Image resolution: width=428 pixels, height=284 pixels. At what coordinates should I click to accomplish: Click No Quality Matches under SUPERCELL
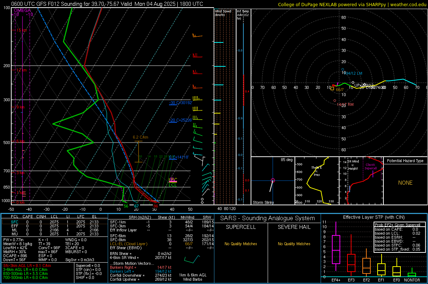pyautogui.click(x=241, y=244)
